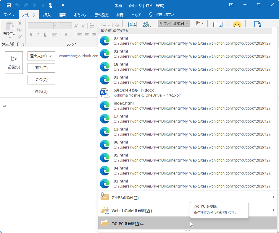Click the Ribbon Display Options icon
The image size is (279, 233).
click(x=231, y=5)
